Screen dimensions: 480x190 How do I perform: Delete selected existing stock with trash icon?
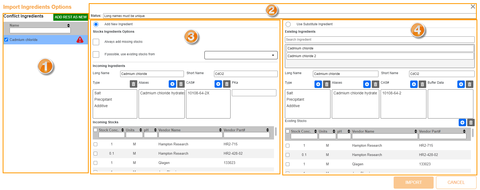click(x=471, y=123)
